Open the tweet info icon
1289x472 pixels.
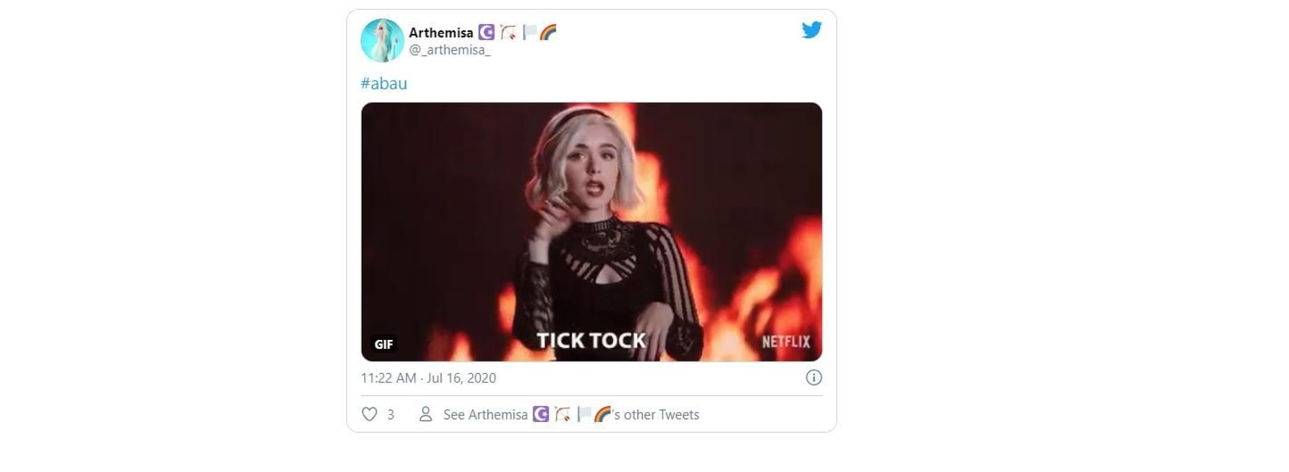[x=814, y=378]
